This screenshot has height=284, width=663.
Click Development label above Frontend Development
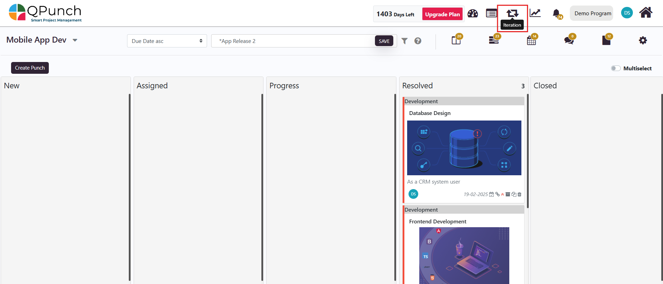421,210
